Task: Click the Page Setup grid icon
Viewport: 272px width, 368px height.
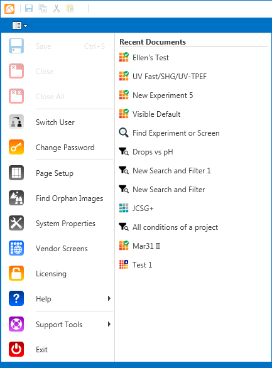Action: [x=16, y=173]
